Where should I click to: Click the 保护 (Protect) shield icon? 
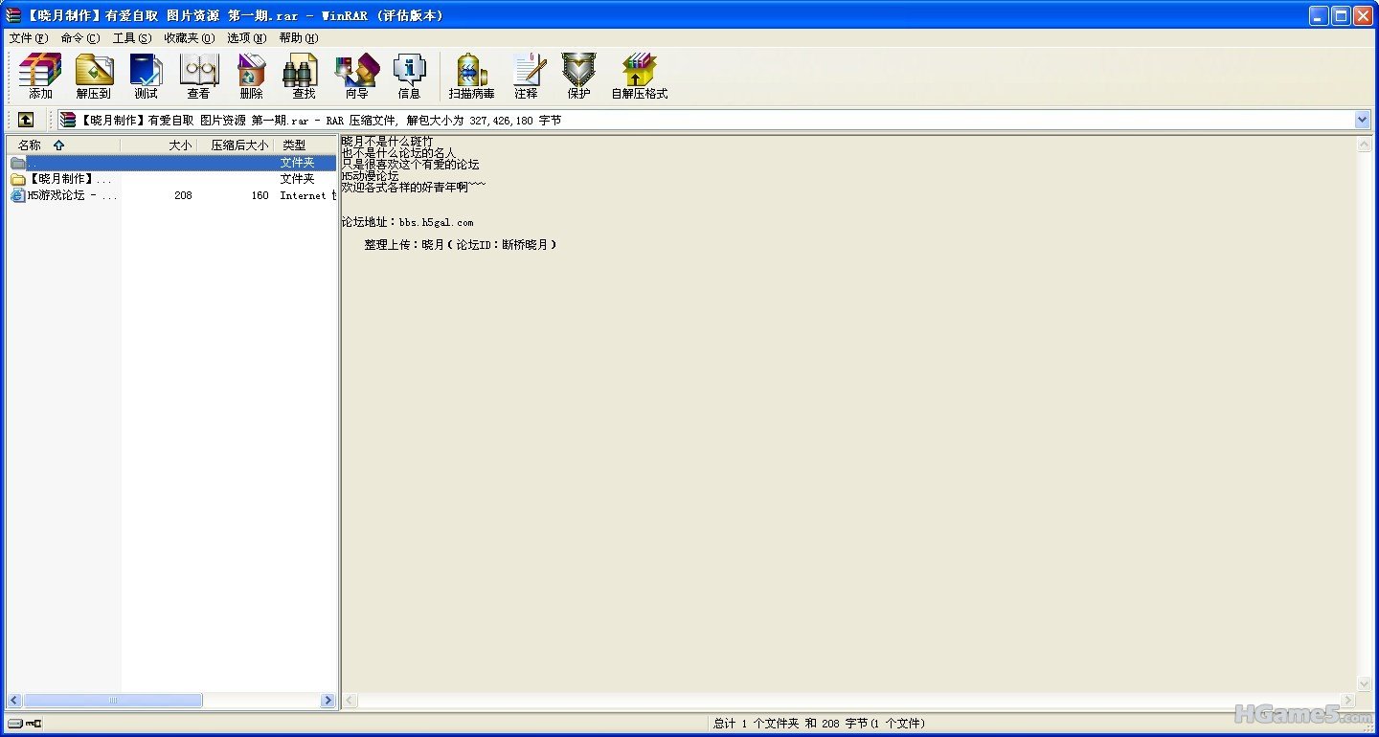tap(578, 76)
